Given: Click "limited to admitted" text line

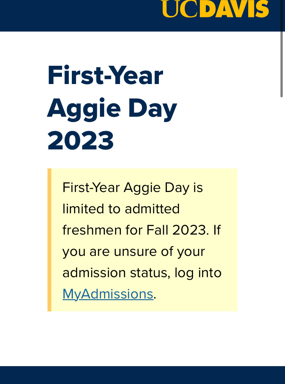Looking at the screenshot, I should point(121,209).
